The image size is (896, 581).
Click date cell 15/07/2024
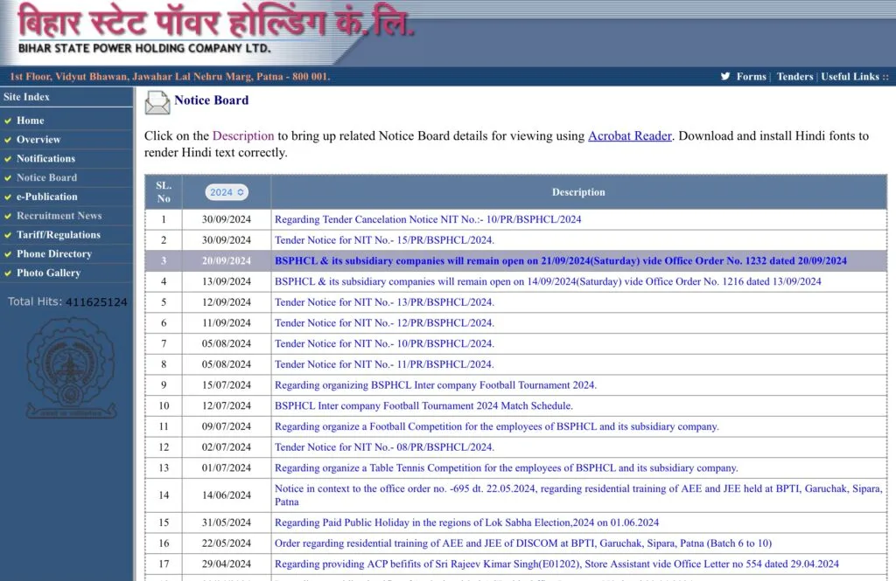pos(227,385)
